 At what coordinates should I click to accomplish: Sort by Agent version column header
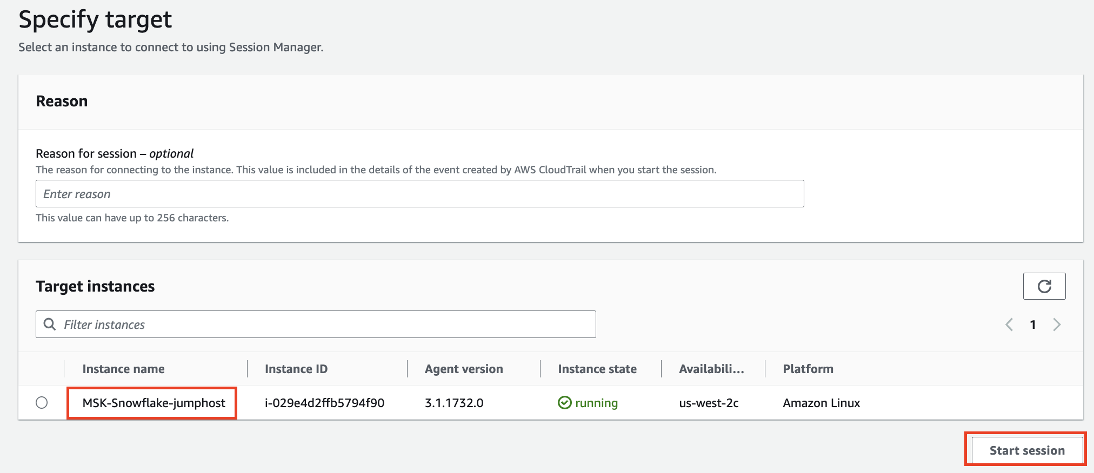(463, 369)
